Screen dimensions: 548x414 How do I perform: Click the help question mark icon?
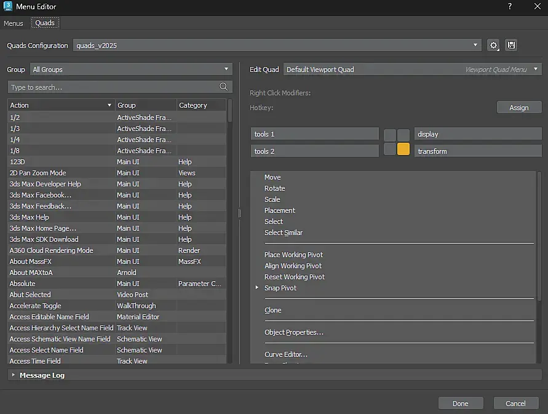tap(509, 7)
